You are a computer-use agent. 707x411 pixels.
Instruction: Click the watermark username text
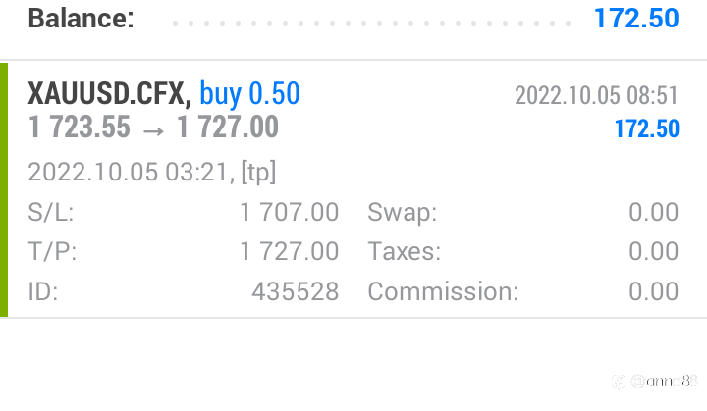point(664,382)
